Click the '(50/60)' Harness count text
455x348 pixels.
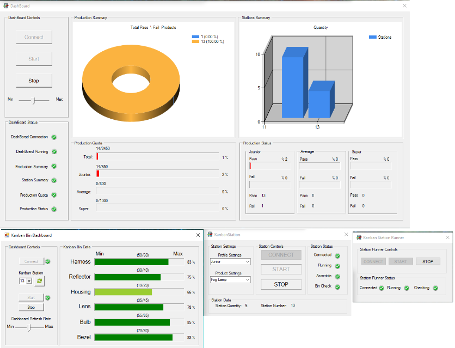coord(143,255)
